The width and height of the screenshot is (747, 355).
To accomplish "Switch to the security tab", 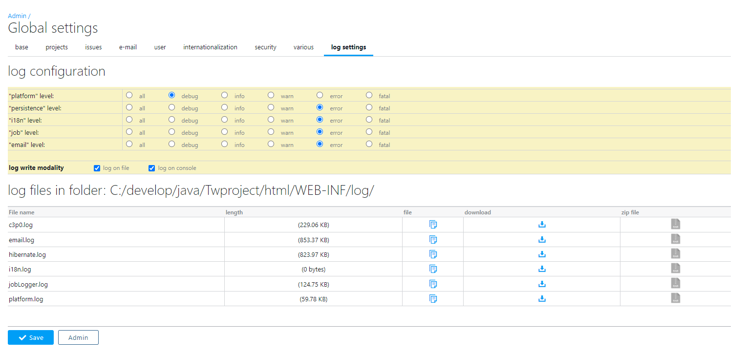I will tap(265, 47).
